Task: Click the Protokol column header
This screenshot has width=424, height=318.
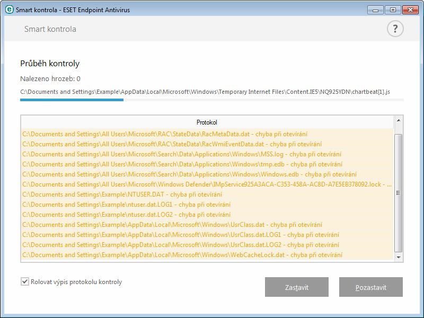Action: click(207, 122)
